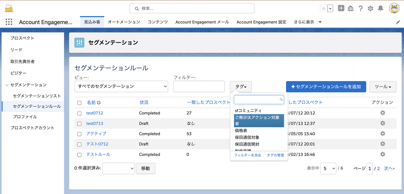This screenshot has width=404, height=194.
Task: Check the box for テスト0712 row
Action: click(79, 144)
